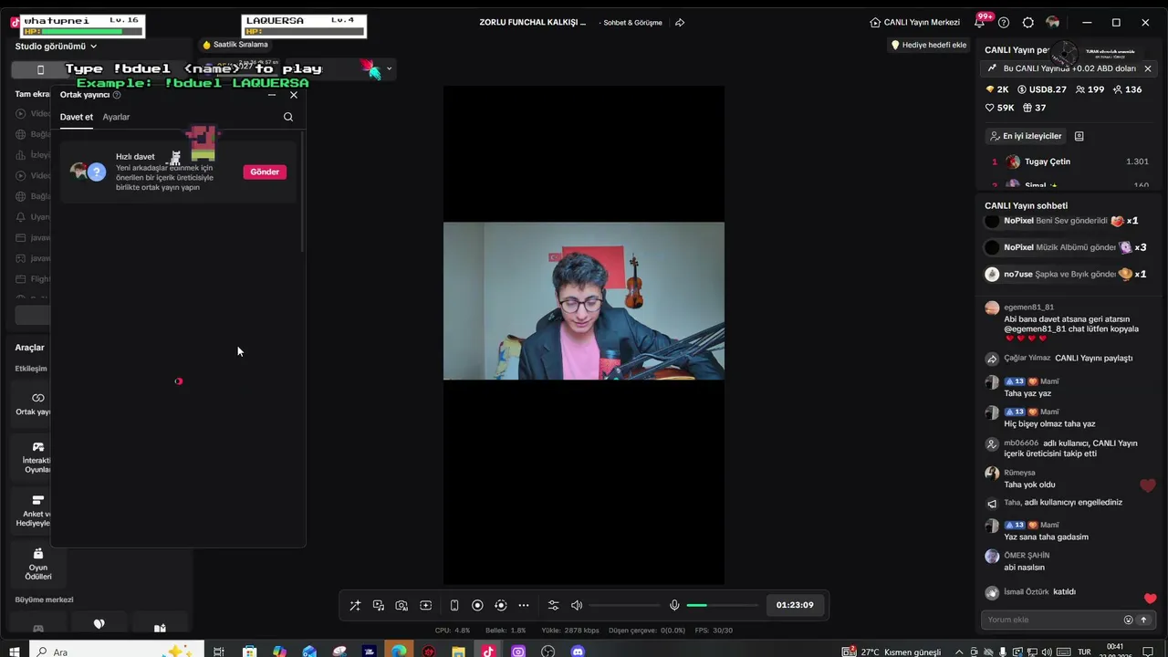Click Gönder for Hızlı davet
The width and height of the screenshot is (1168, 657).
tap(265, 172)
